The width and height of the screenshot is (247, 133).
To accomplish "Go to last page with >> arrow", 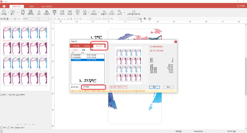I will click(x=33, y=124).
